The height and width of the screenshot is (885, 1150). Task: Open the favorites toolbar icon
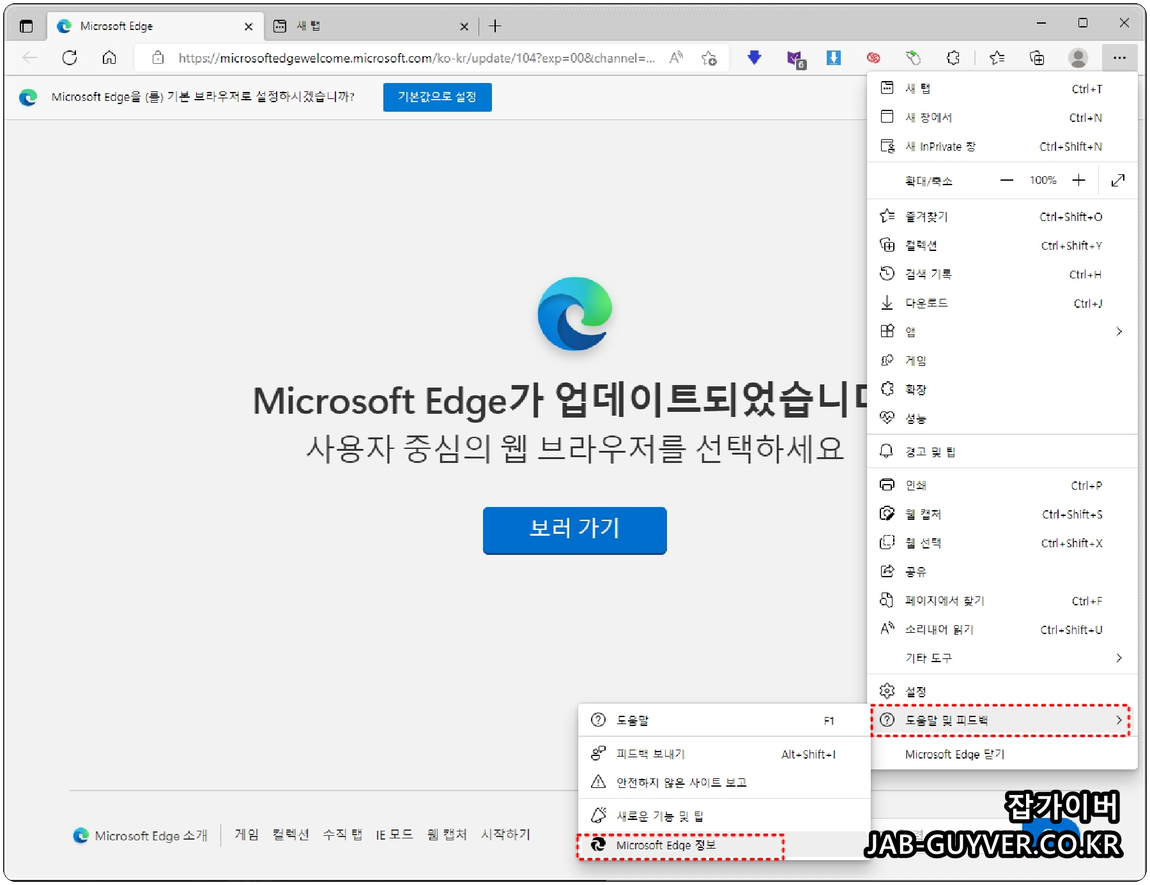997,58
